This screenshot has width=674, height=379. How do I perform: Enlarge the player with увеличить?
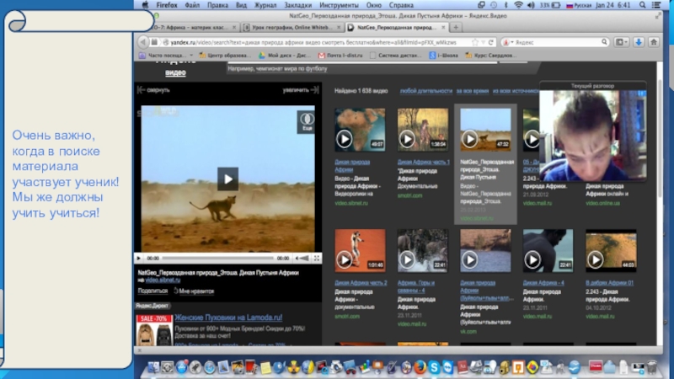click(x=301, y=90)
